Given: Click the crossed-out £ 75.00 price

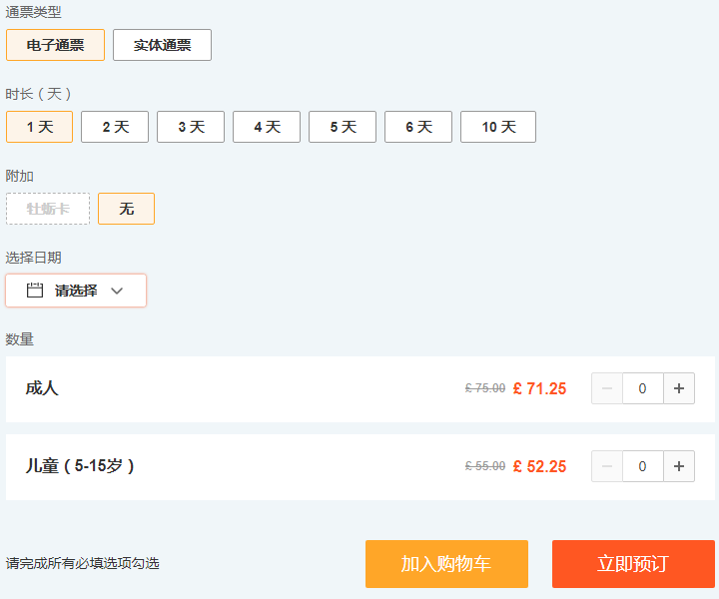Looking at the screenshot, I should 485,388.
